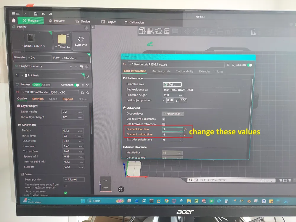
Task: Open the Bambu Lab P1S printer dropdown
Action: tap(33, 46)
